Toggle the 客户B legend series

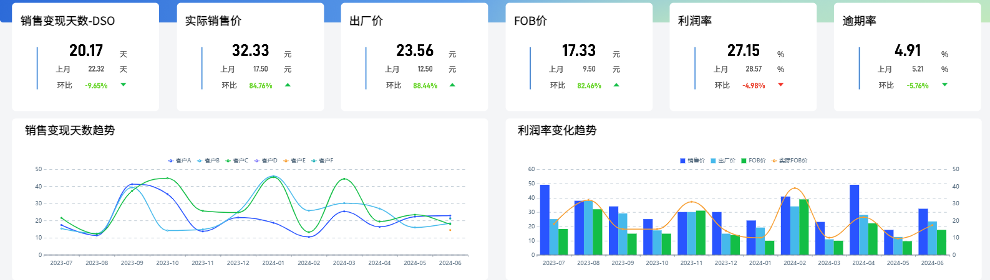(x=208, y=161)
